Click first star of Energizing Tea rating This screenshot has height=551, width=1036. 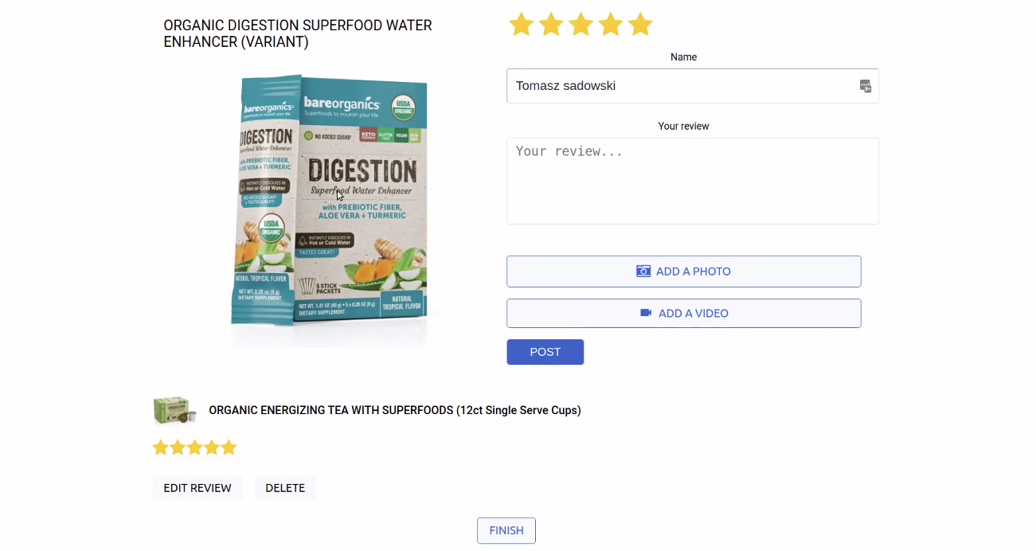pyautogui.click(x=161, y=447)
